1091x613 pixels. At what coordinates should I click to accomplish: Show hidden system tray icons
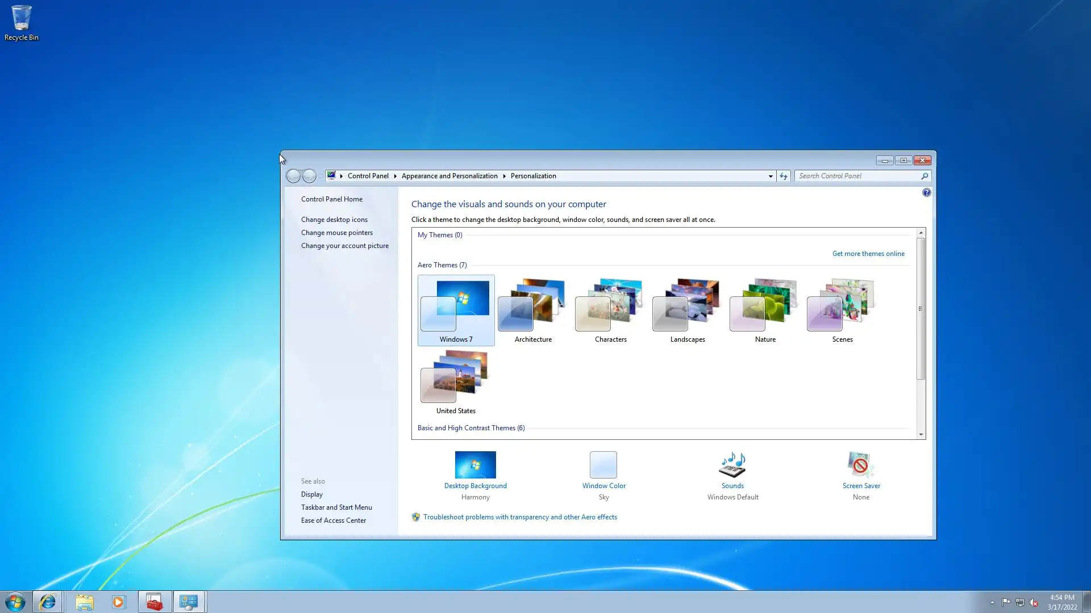pos(992,602)
